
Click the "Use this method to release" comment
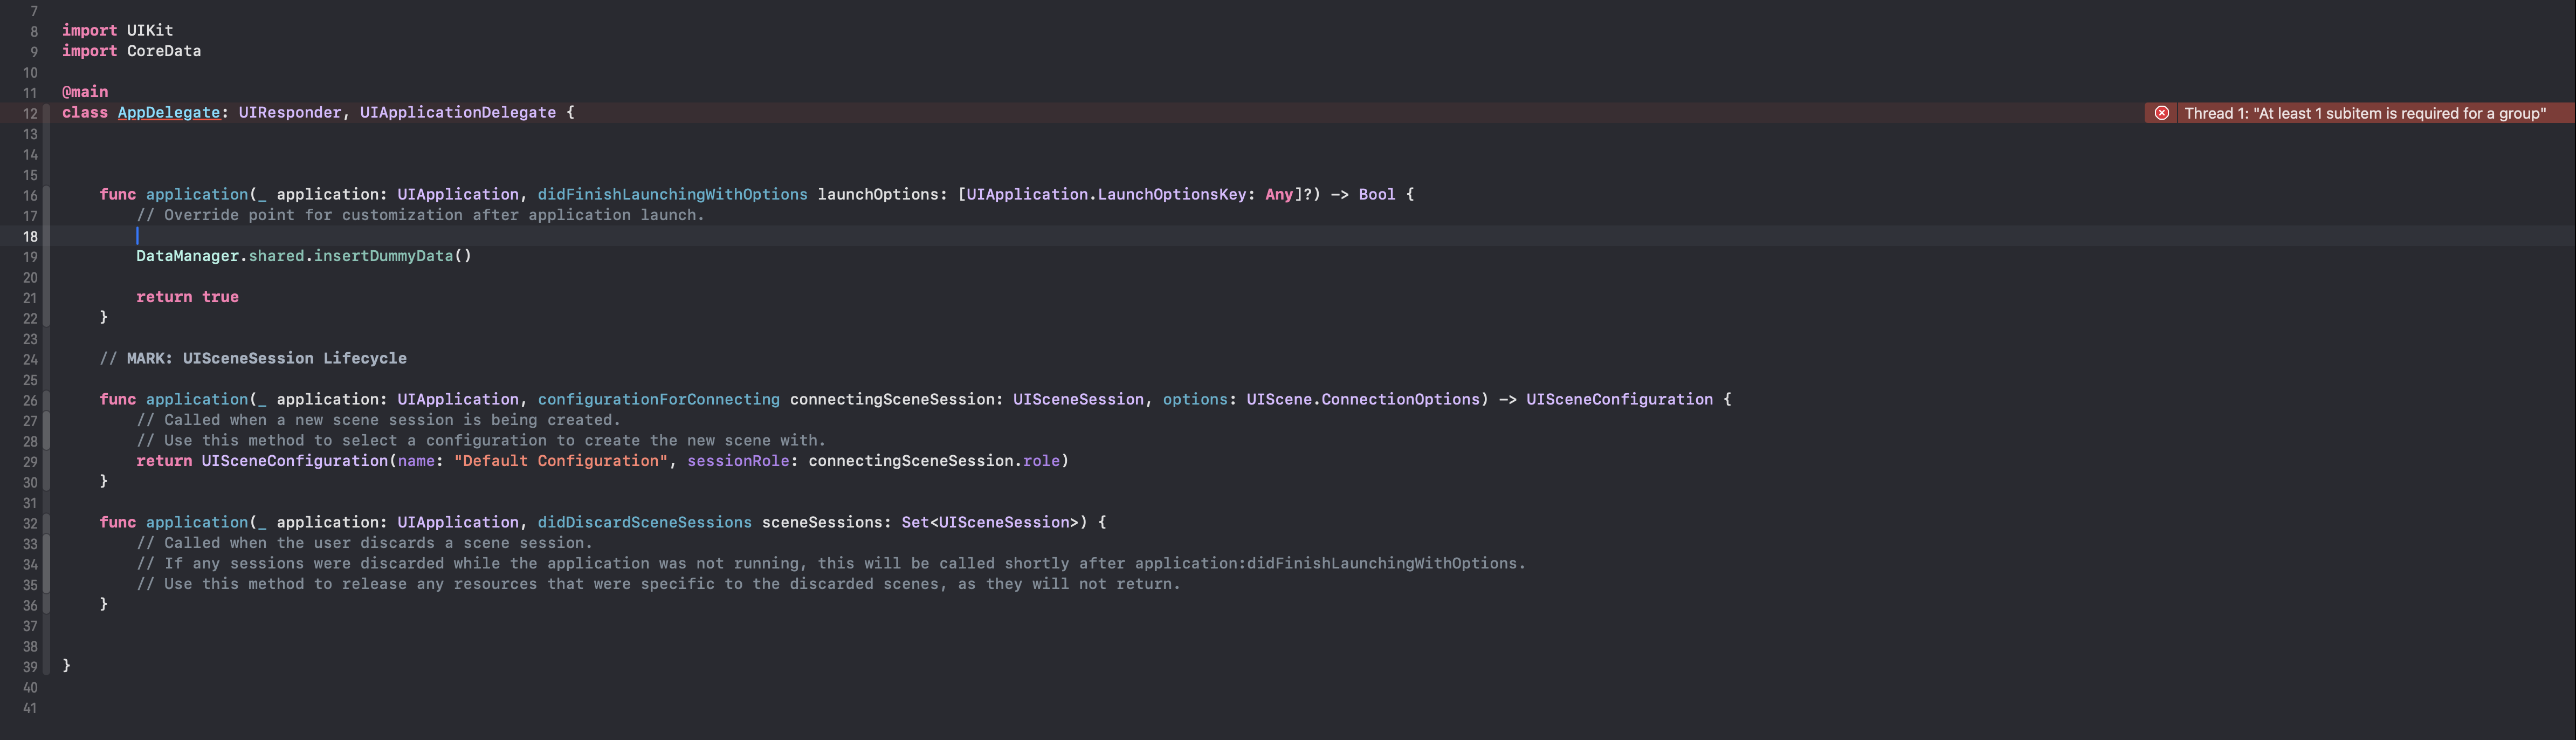coord(658,584)
